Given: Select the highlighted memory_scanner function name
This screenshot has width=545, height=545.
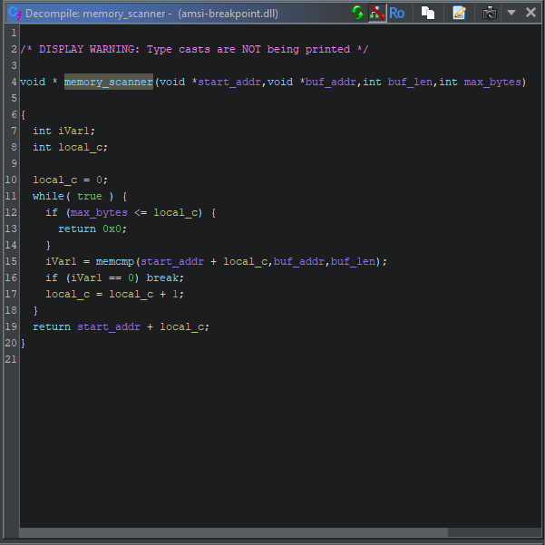Looking at the screenshot, I should pyautogui.click(x=109, y=82).
